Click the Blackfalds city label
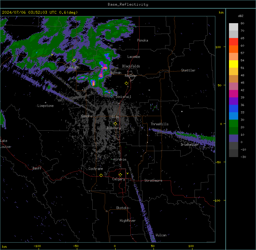Image resolution: width=256 pixels, height=250 pixels. pos(131,66)
